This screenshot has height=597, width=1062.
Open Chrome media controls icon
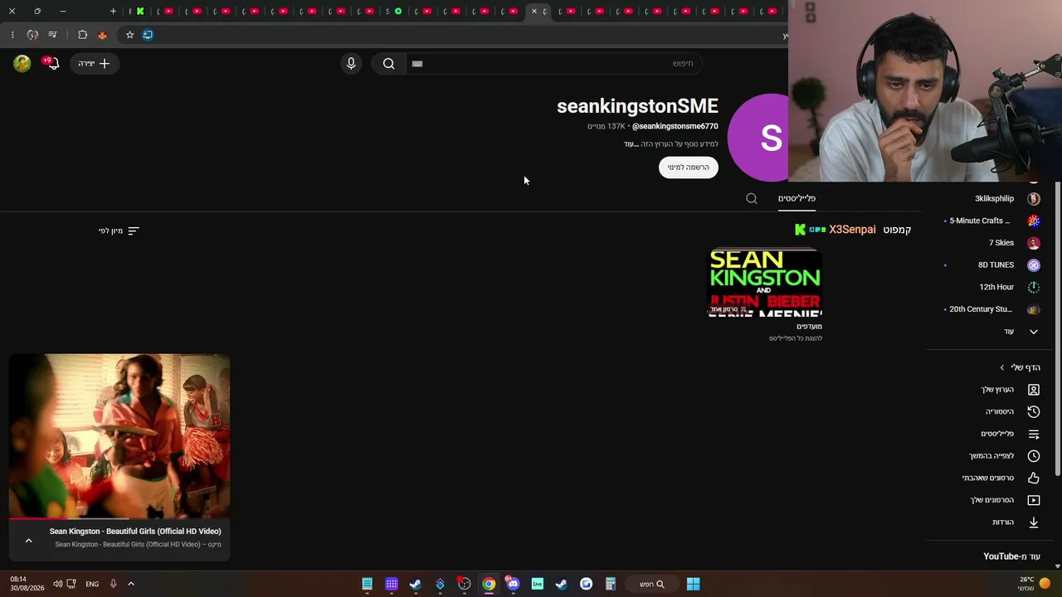[x=53, y=35]
